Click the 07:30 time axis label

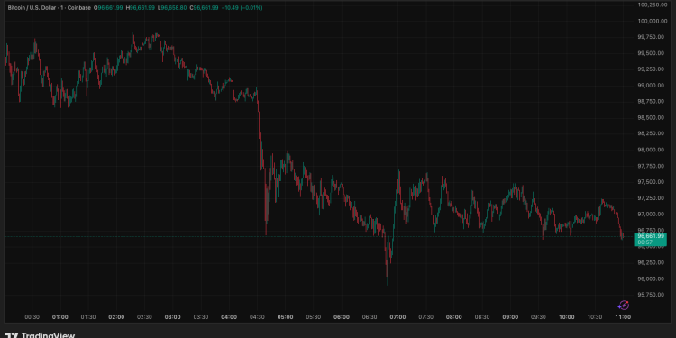[426, 317]
